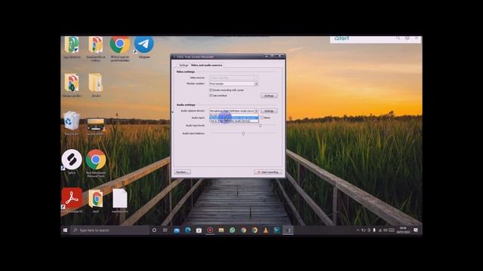
Task: Open WhatsApp from the taskbar
Action: coord(232,230)
